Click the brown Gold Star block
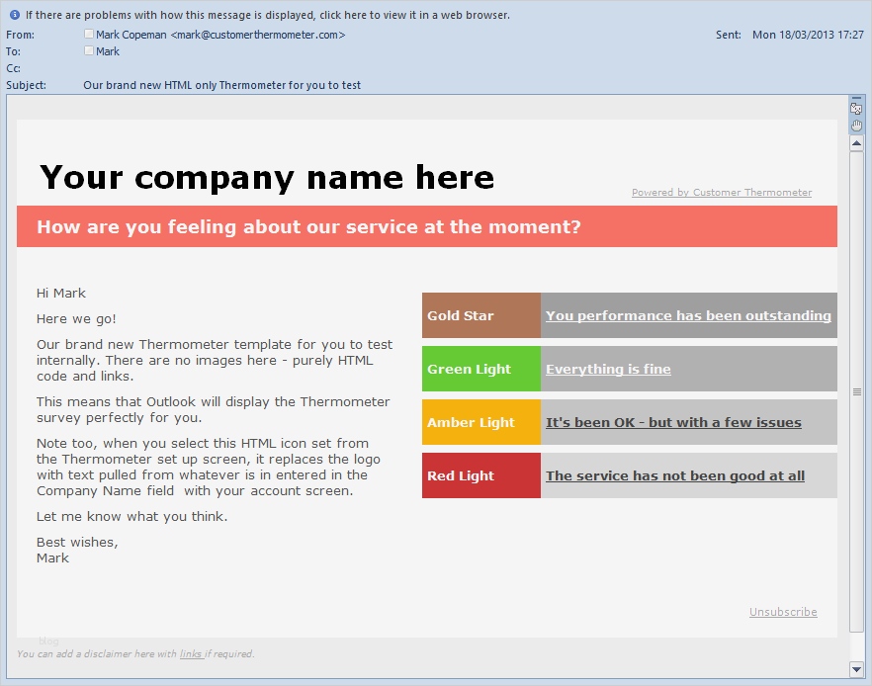 481,315
